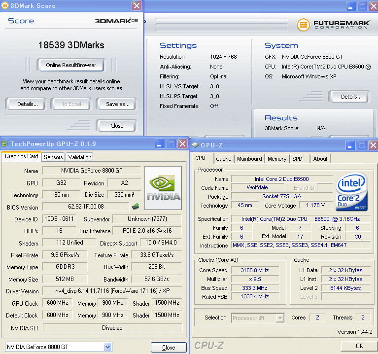Open the Validation tab in GPU-Z
378x354 pixels.
click(80, 157)
